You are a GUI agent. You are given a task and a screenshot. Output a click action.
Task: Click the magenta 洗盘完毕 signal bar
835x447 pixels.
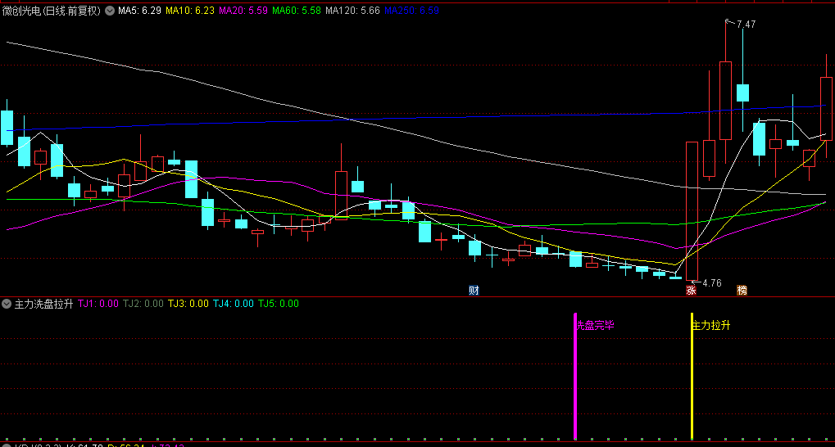tap(575, 377)
